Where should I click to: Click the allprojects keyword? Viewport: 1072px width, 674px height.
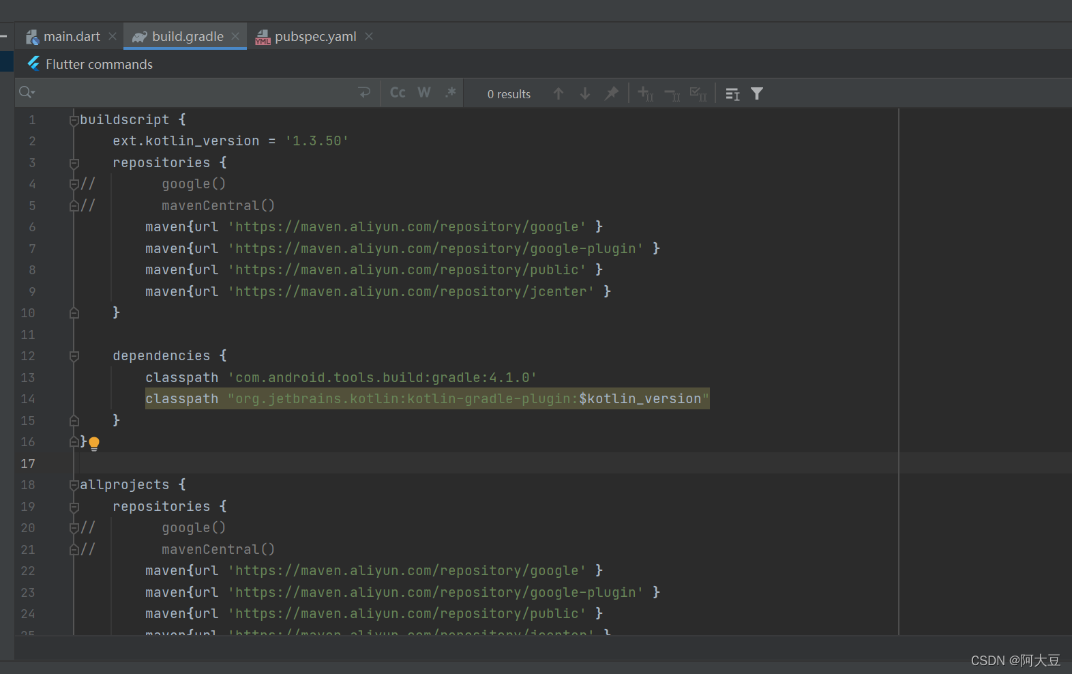point(124,485)
